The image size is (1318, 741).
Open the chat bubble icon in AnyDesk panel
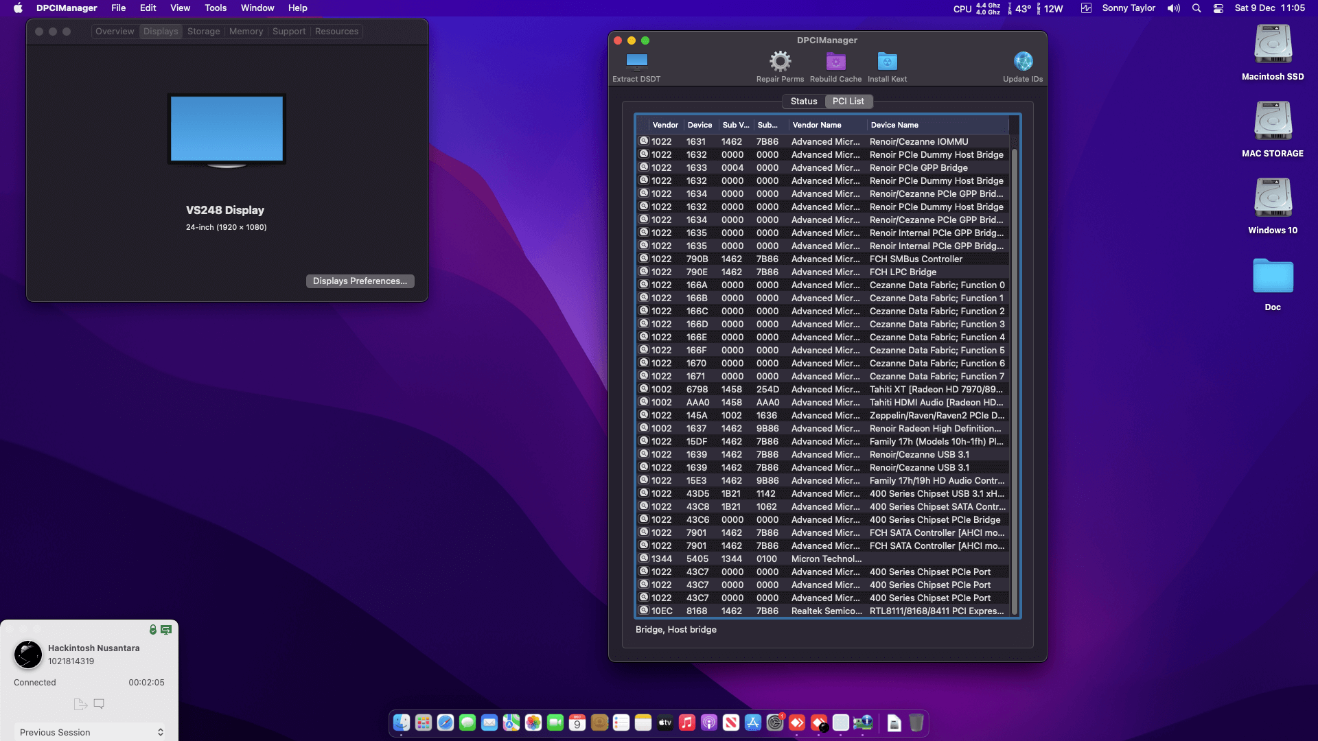[99, 704]
